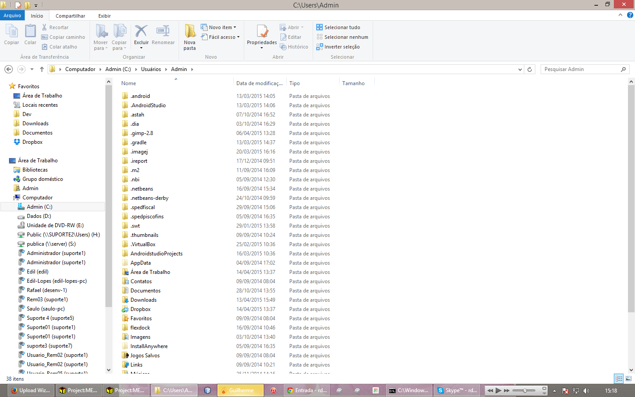
Task: Open the Novo item dropdown
Action: click(x=219, y=27)
